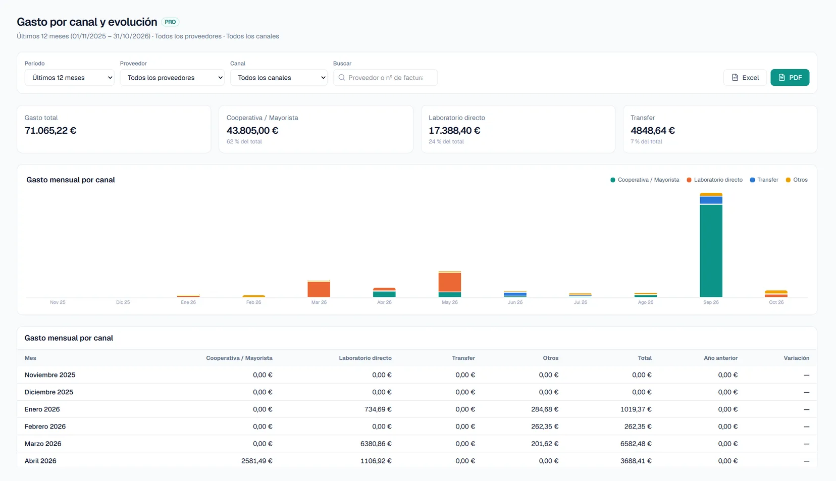Viewport: 836px width, 481px height.
Task: Click the Febrero 2026 Otros value 262,35 €
Action: click(x=545, y=426)
